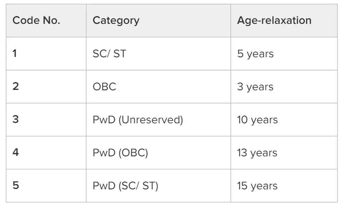Click code number 2 cell

pyautogui.click(x=15, y=87)
